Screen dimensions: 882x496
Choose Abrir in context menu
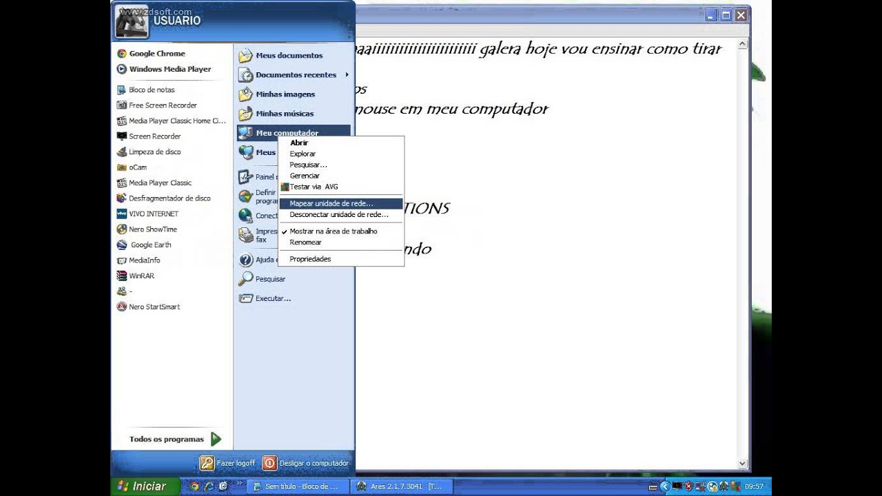coord(341,143)
